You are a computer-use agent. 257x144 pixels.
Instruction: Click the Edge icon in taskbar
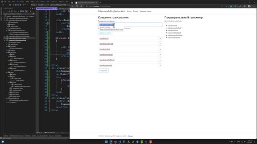point(111,142)
